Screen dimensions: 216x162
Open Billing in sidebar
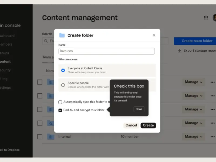[4, 79]
